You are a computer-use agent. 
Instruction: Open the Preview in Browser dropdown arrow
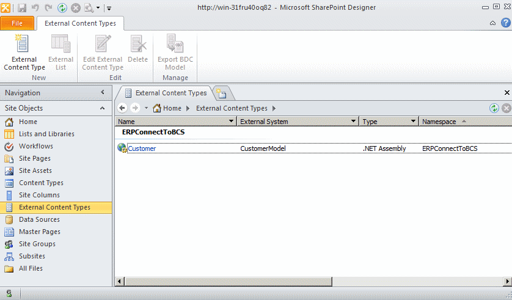[x=98, y=8]
